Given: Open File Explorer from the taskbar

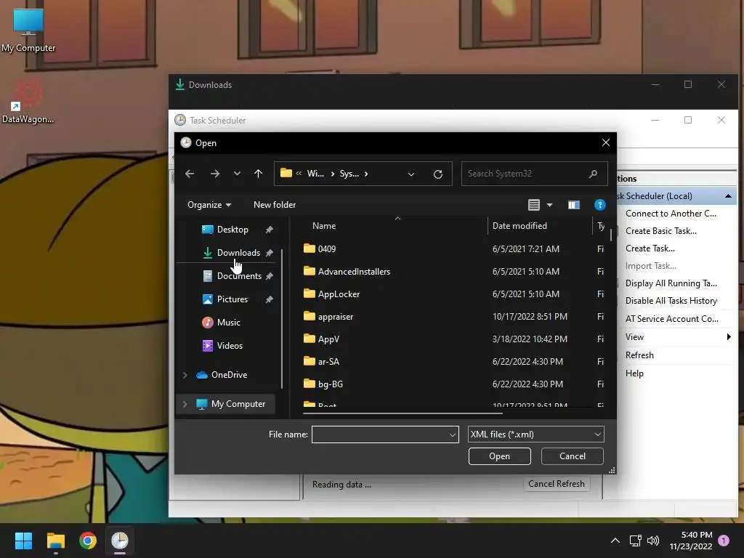Looking at the screenshot, I should tap(55, 541).
